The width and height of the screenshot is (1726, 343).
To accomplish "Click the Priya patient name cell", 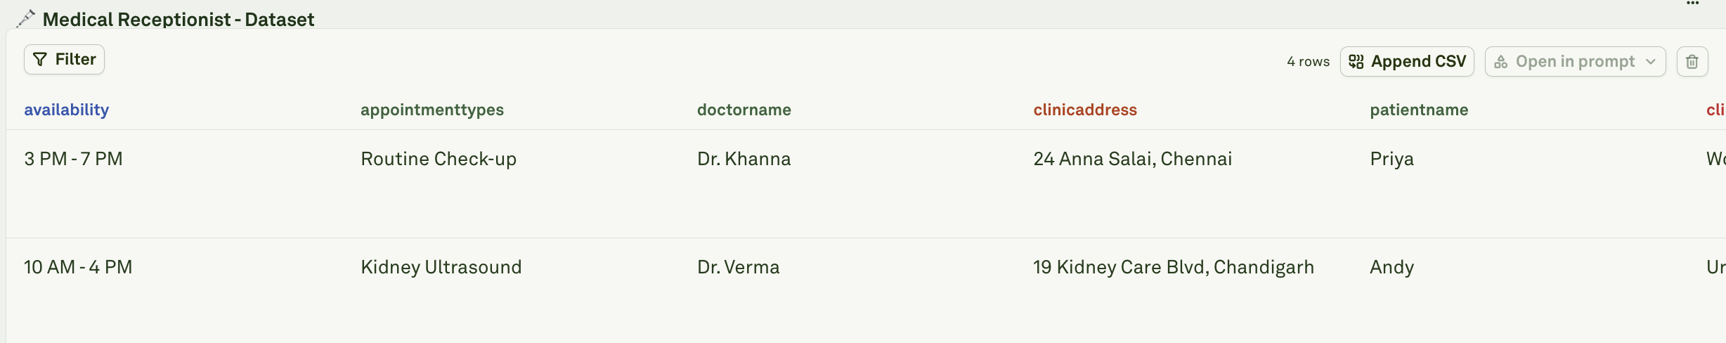I will point(1392,159).
